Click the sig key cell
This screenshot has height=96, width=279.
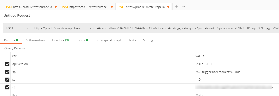[102, 87]
